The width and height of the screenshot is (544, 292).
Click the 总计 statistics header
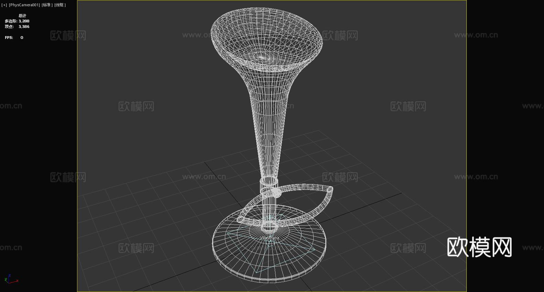[22, 16]
